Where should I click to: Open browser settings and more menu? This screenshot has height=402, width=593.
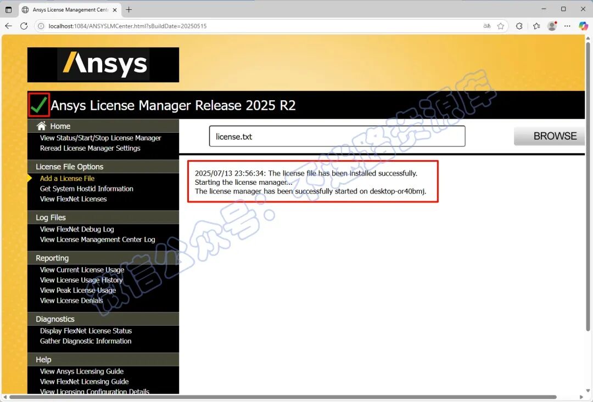click(567, 26)
